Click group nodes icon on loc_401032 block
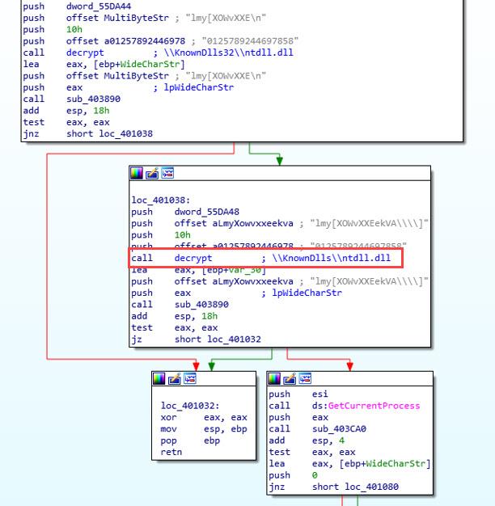This screenshot has width=495, height=506. point(190,378)
